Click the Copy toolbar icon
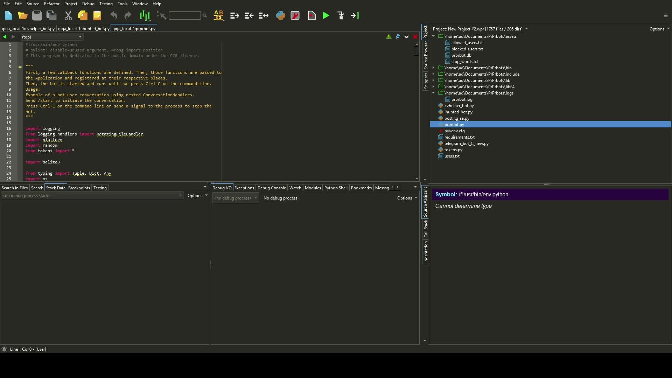Image resolution: width=672 pixels, height=378 pixels. click(83, 15)
